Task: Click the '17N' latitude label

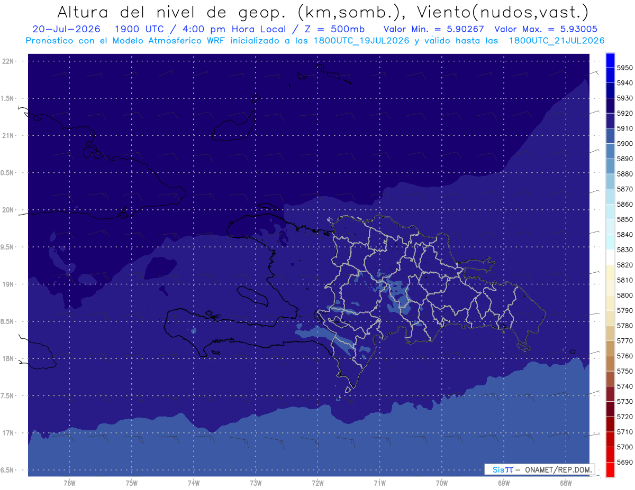Action: coord(8,433)
